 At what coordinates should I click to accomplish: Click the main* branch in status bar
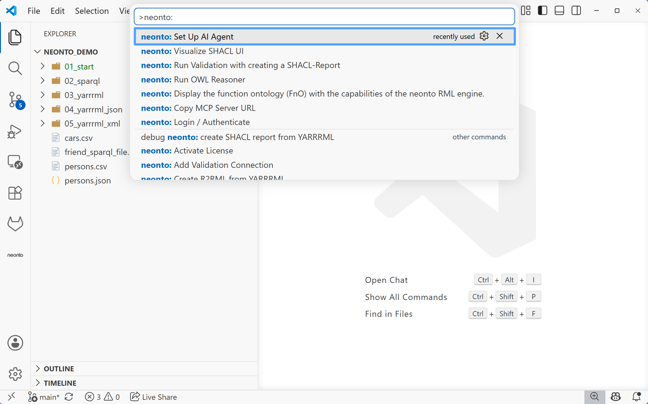click(x=44, y=397)
